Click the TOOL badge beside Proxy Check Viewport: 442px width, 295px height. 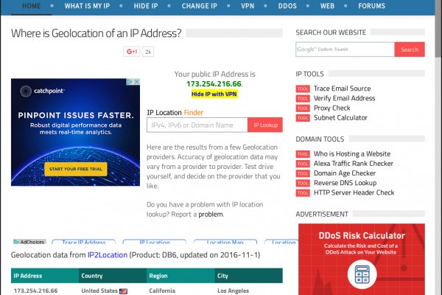(302, 108)
